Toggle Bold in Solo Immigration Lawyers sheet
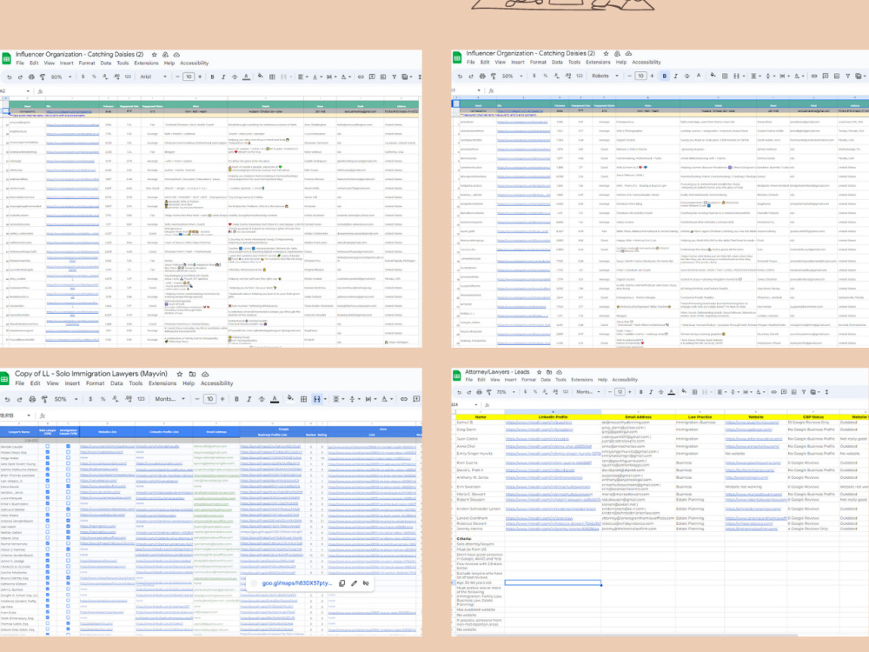Screen dimensions: 869x652 tap(236, 399)
